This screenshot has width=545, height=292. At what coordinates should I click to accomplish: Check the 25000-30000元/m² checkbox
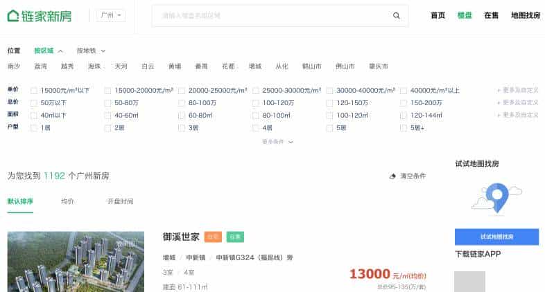(x=255, y=91)
